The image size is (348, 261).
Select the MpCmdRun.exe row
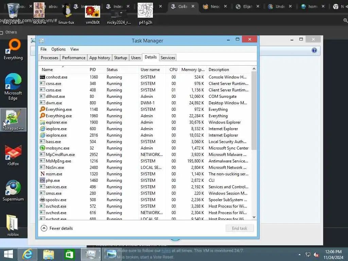tap(145, 155)
